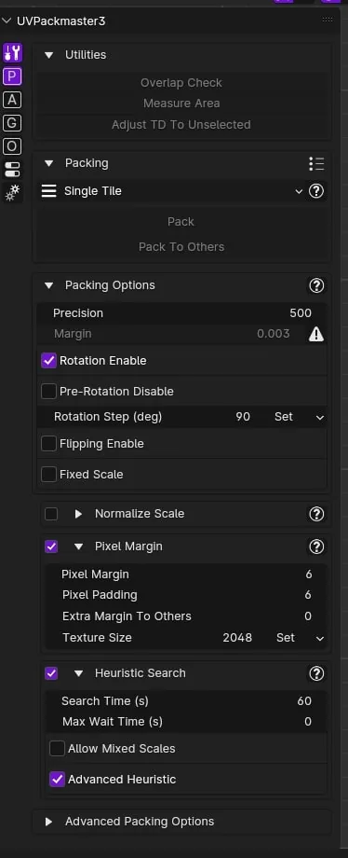Screen dimensions: 348x858
Task: Disable the Rotation Enable checkbox
Action: pyautogui.click(x=49, y=361)
